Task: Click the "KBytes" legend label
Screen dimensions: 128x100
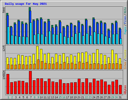Action: [125, 90]
